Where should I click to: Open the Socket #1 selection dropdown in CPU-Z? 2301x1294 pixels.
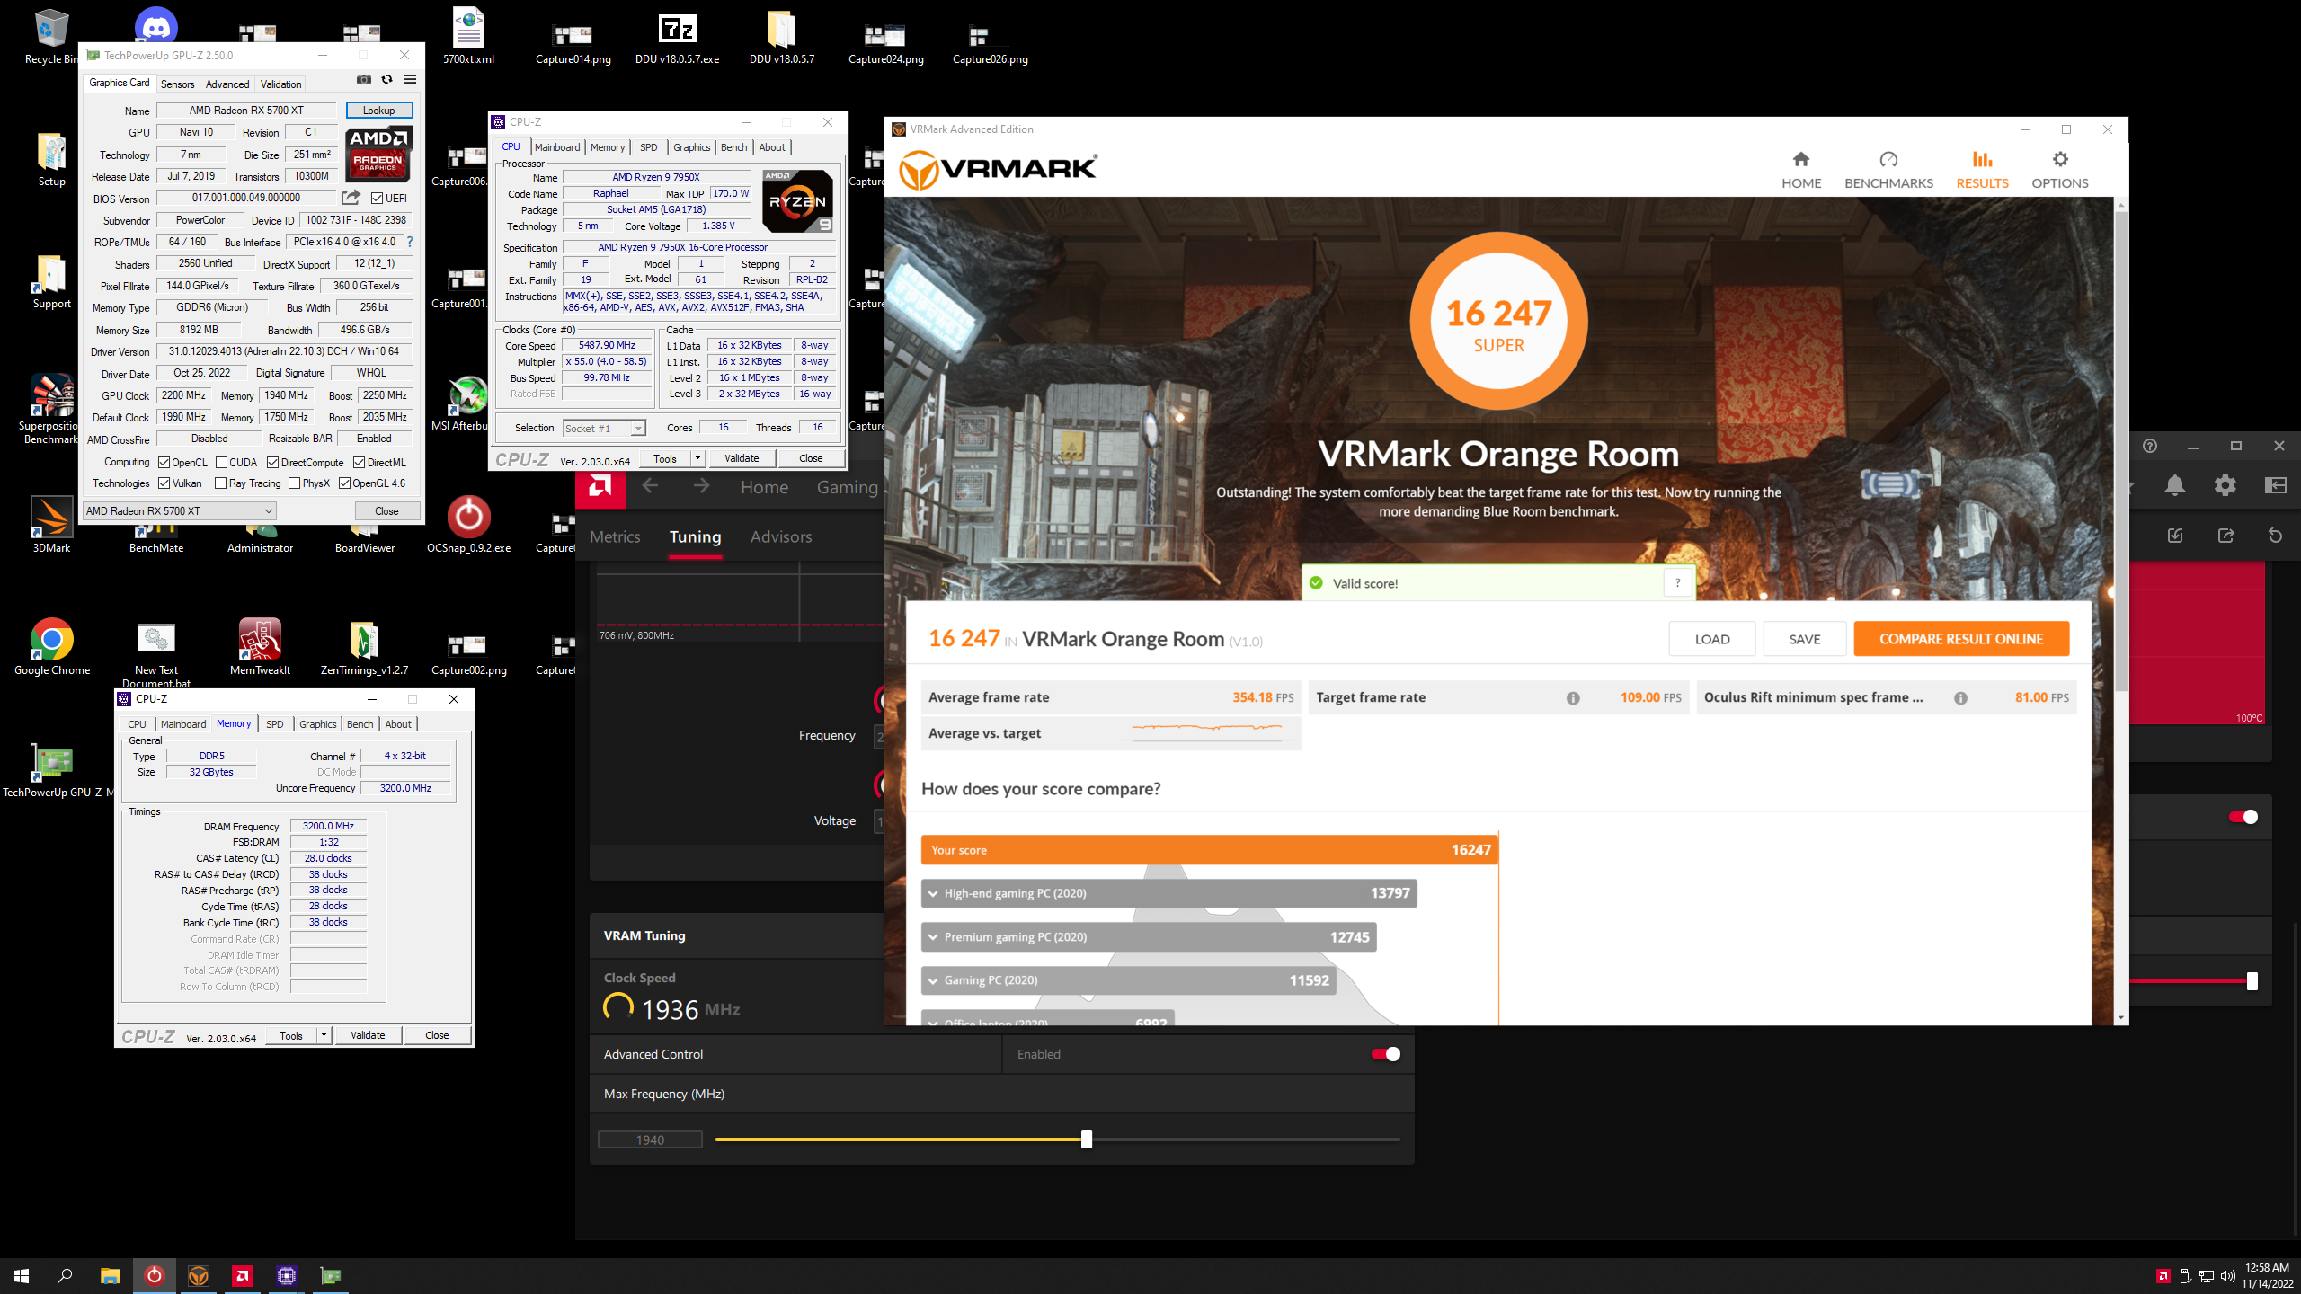[604, 429]
